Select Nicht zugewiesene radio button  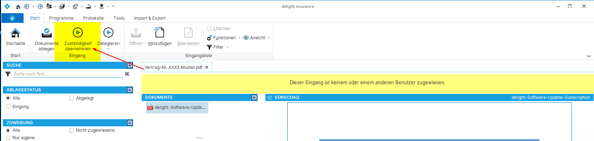click(x=71, y=130)
